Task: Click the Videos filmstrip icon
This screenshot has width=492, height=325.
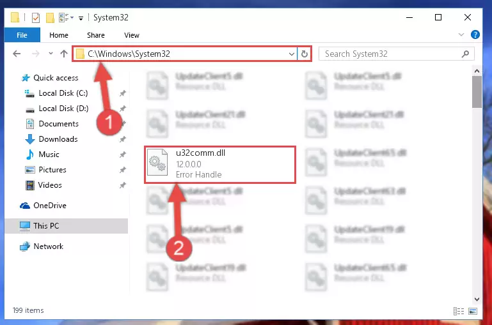Action: [30, 185]
